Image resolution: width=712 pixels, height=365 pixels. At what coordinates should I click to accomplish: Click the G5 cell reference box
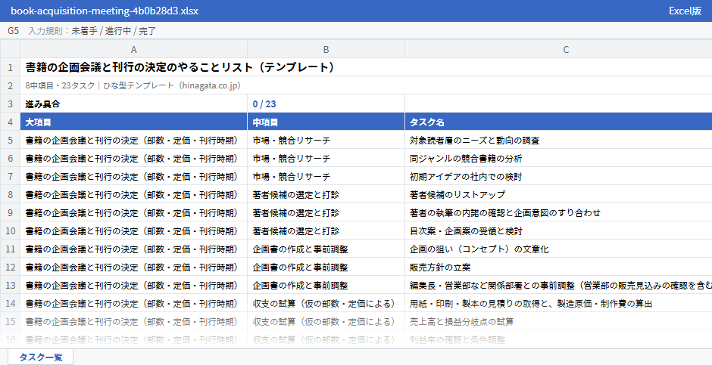pos(13,31)
